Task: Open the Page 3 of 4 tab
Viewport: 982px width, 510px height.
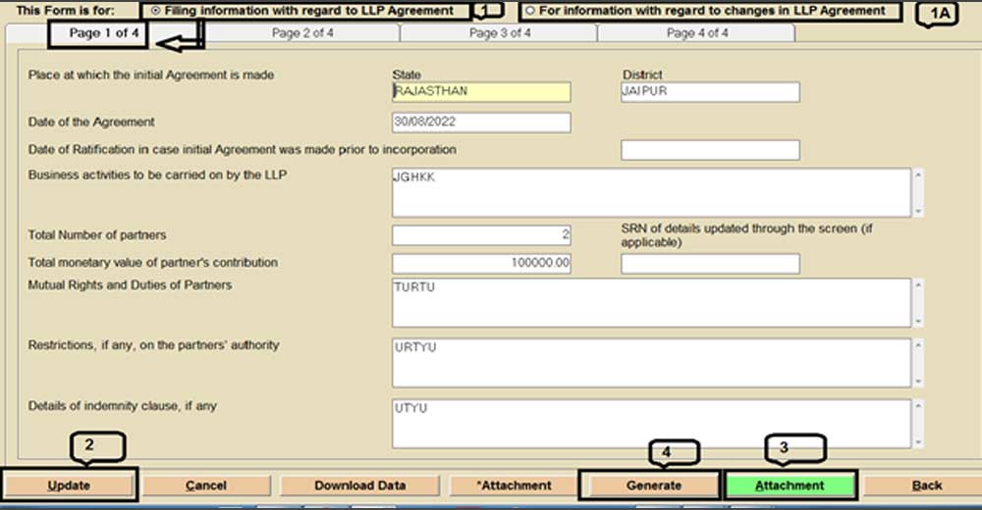Action: click(x=499, y=33)
